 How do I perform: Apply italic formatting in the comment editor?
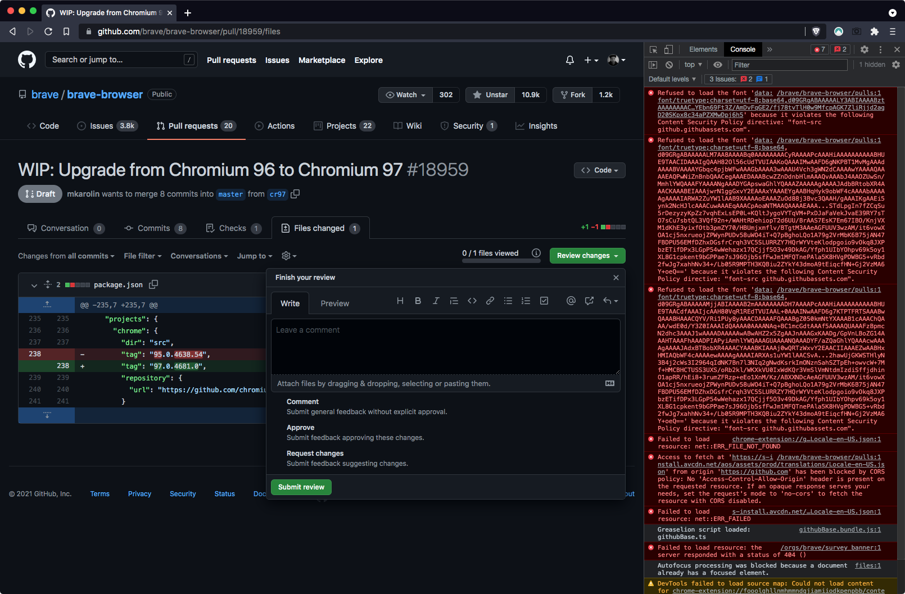click(436, 301)
